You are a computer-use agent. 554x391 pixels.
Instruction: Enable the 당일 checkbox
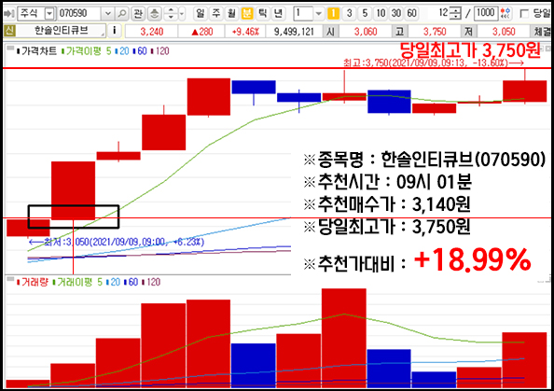[x=524, y=14]
